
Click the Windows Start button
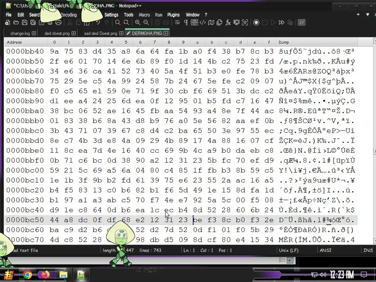click(x=9, y=275)
